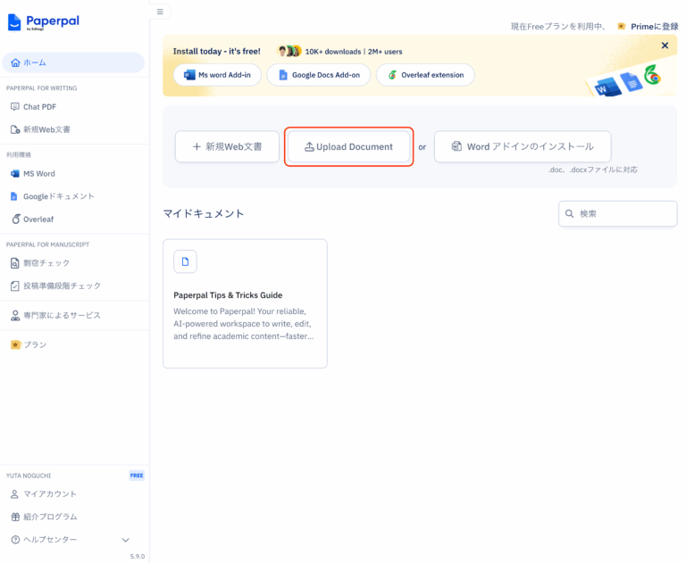Image resolution: width=686 pixels, height=563 pixels.
Task: Select 新規Web文書 in the sidebar
Action: coord(46,129)
